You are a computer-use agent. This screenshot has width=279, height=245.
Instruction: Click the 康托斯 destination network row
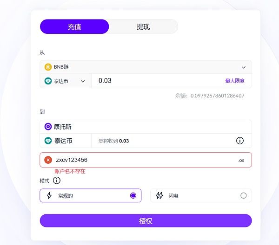pos(146,127)
